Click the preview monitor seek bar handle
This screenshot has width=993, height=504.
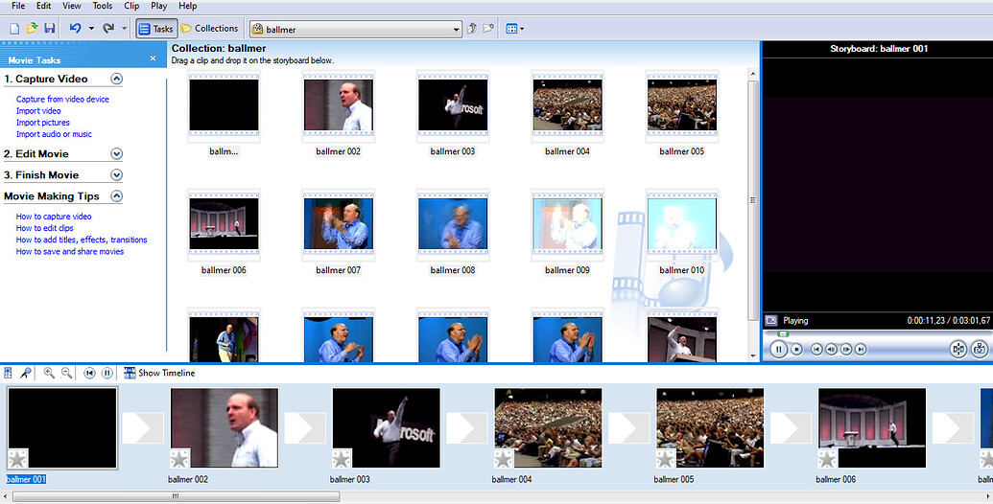[783, 333]
